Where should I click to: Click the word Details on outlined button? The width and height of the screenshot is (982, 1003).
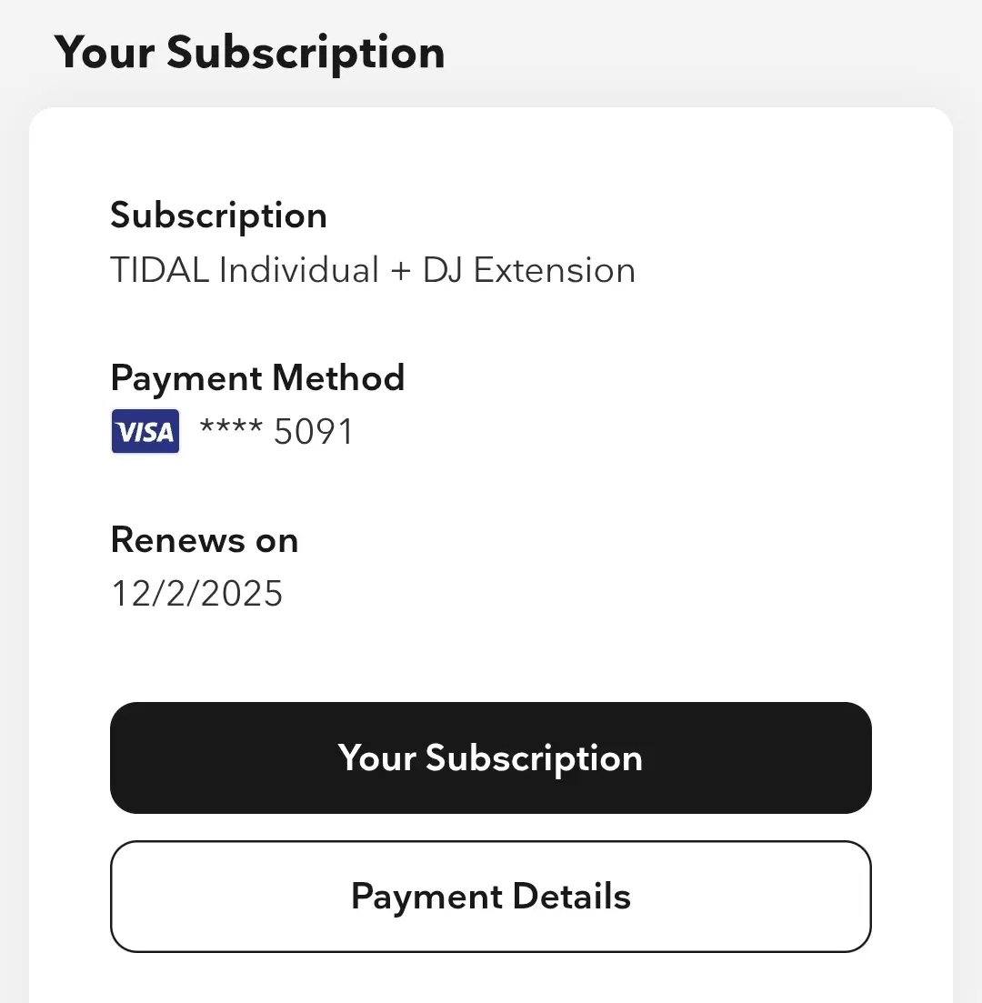coord(571,897)
